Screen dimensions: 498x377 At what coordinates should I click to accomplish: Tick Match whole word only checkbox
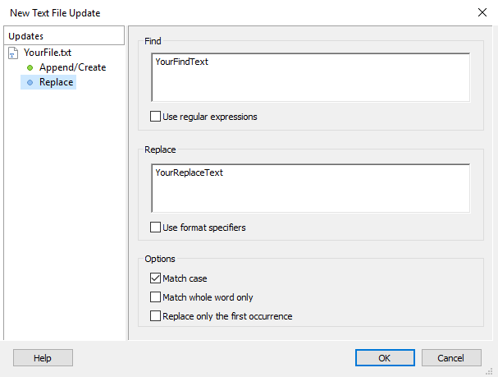click(155, 297)
